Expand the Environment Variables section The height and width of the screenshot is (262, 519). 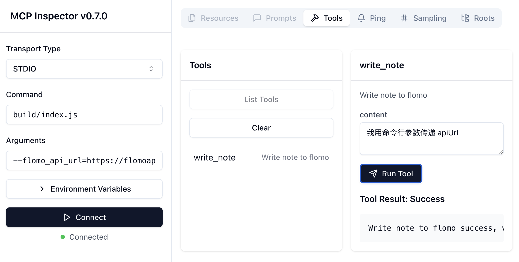[x=84, y=189]
